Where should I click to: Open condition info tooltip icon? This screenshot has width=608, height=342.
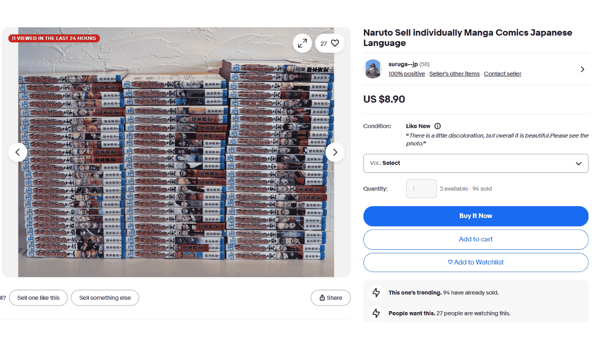click(x=437, y=126)
